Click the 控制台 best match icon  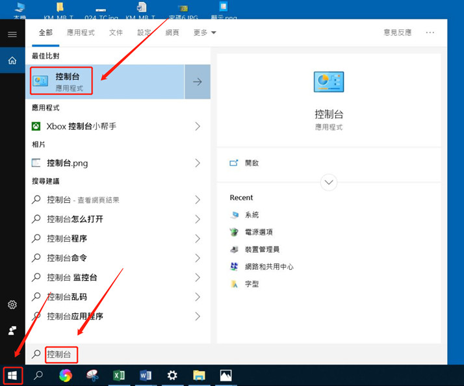(x=40, y=81)
